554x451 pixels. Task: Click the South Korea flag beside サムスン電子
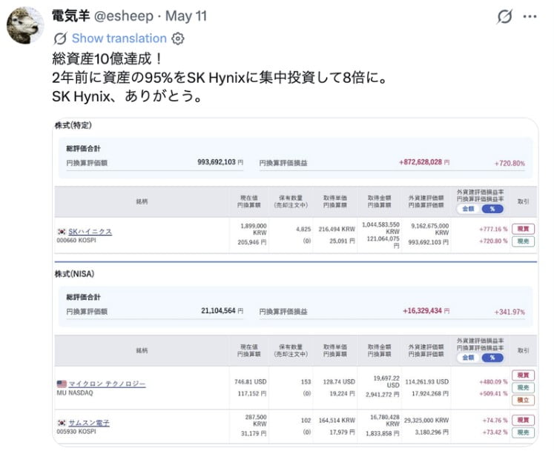(62, 422)
